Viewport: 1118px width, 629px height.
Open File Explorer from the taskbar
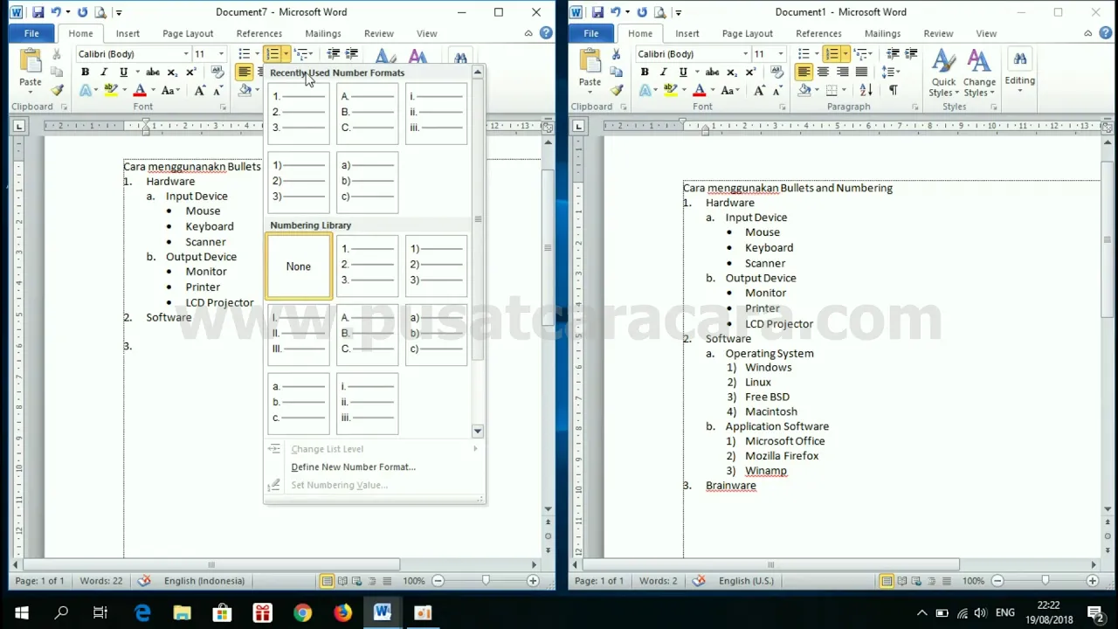[x=182, y=612]
